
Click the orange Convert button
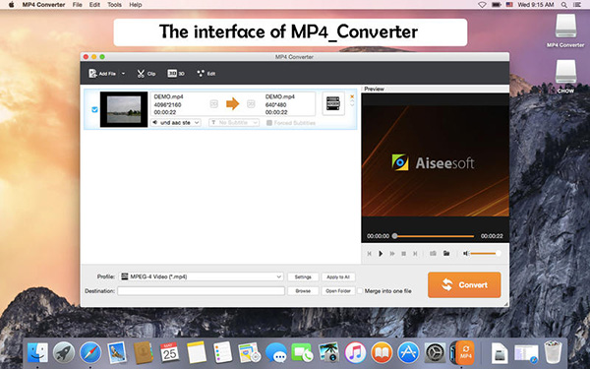click(x=464, y=285)
